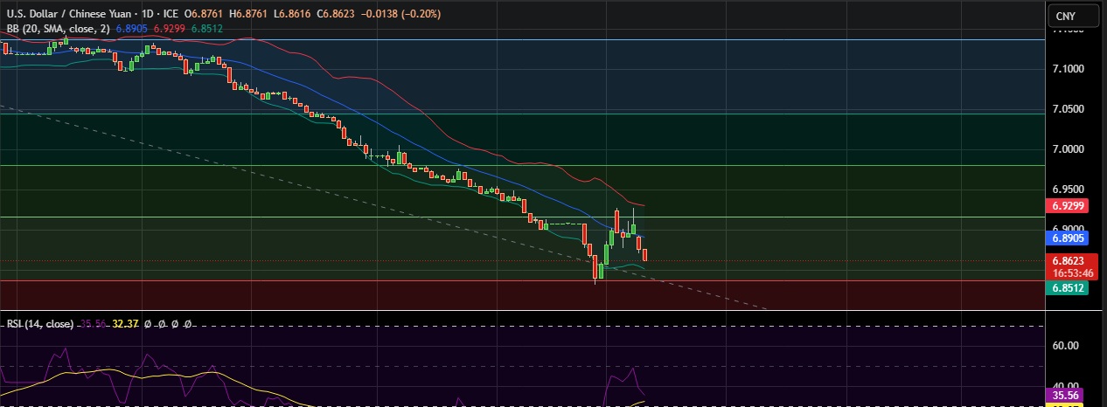Select the BB (20, SMA, close, 2) indicator legend
Viewport: 1107px width, 407px height.
tap(58, 28)
